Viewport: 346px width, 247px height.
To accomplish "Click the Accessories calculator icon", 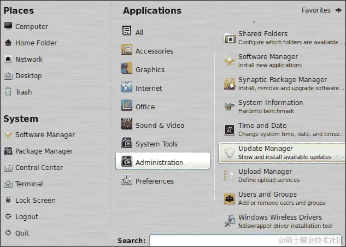I will pos(127,50).
